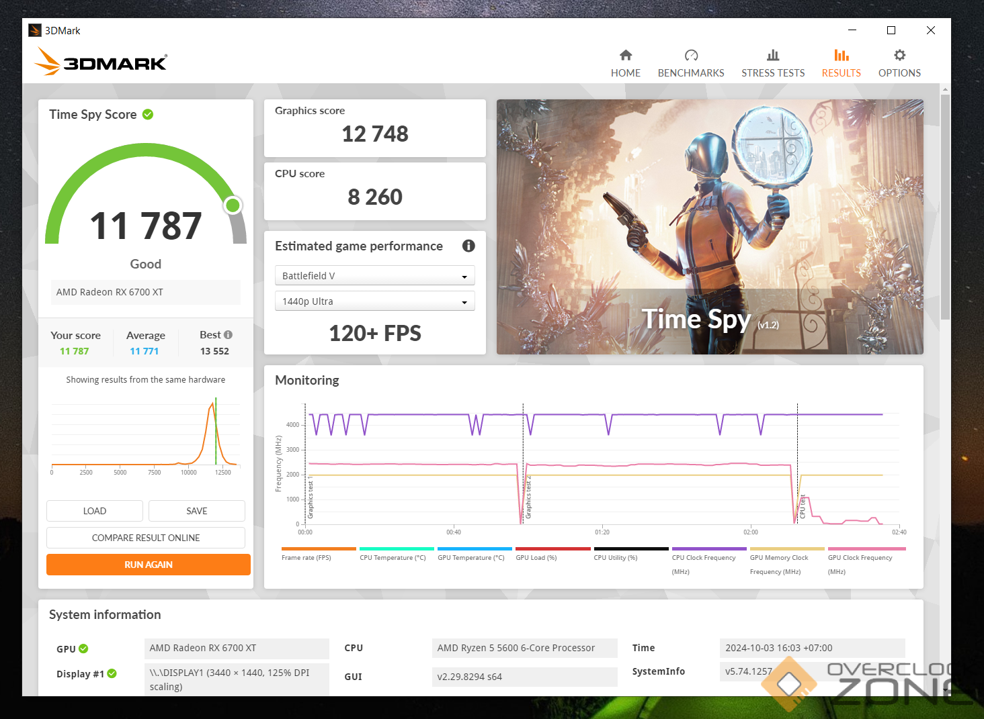This screenshot has height=719, width=984.
Task: Click the GUI version v2.29.8294 s64
Action: tap(524, 677)
